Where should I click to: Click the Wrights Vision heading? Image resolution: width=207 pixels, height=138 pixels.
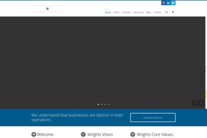[x=100, y=135]
